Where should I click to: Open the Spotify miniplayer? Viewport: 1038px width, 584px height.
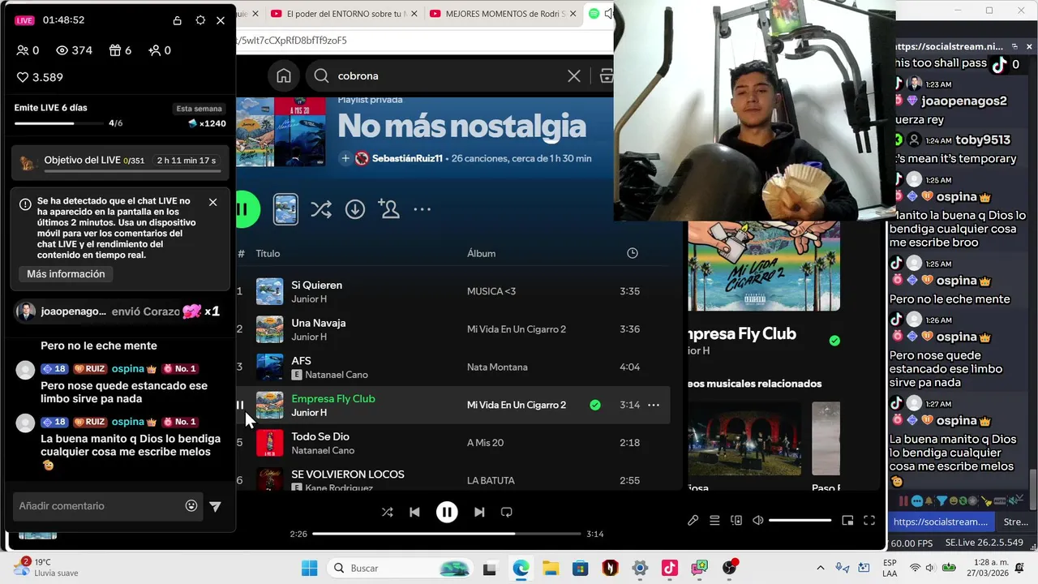click(847, 521)
